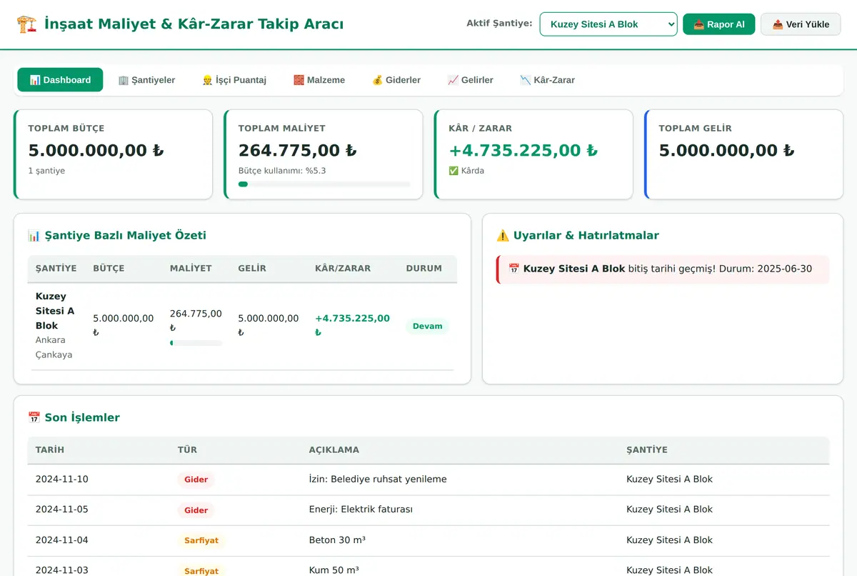The height and width of the screenshot is (576, 857).
Task: Click the 2024-11-04 date cell
Action: (x=62, y=540)
